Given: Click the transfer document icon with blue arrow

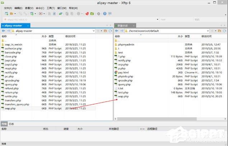Looking at the screenshot, I should (x=54, y=14).
